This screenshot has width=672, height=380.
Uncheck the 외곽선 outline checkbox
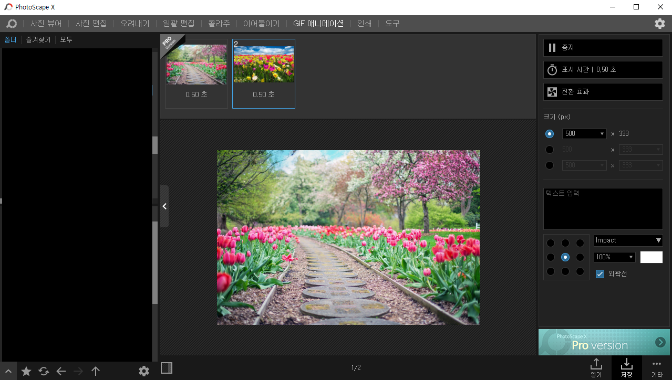pyautogui.click(x=599, y=273)
